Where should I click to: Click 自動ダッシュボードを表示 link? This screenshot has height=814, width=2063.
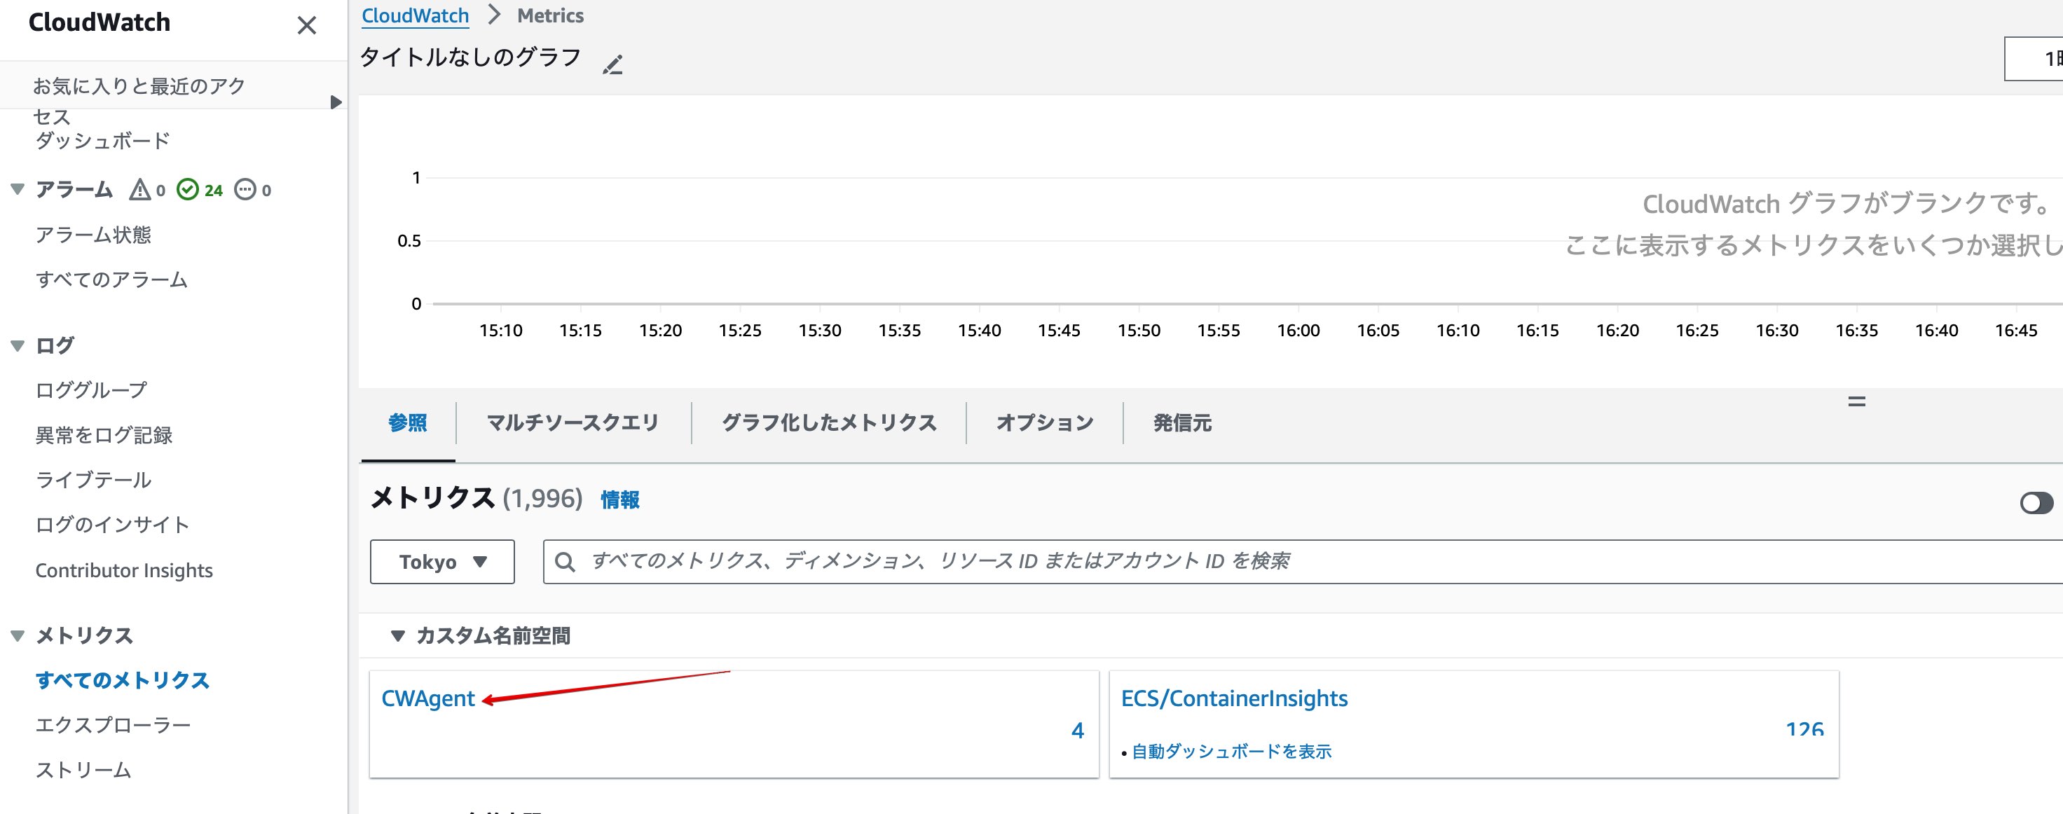click(x=1231, y=752)
